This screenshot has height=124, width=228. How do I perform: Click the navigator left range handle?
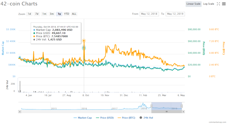click(x=151, y=106)
